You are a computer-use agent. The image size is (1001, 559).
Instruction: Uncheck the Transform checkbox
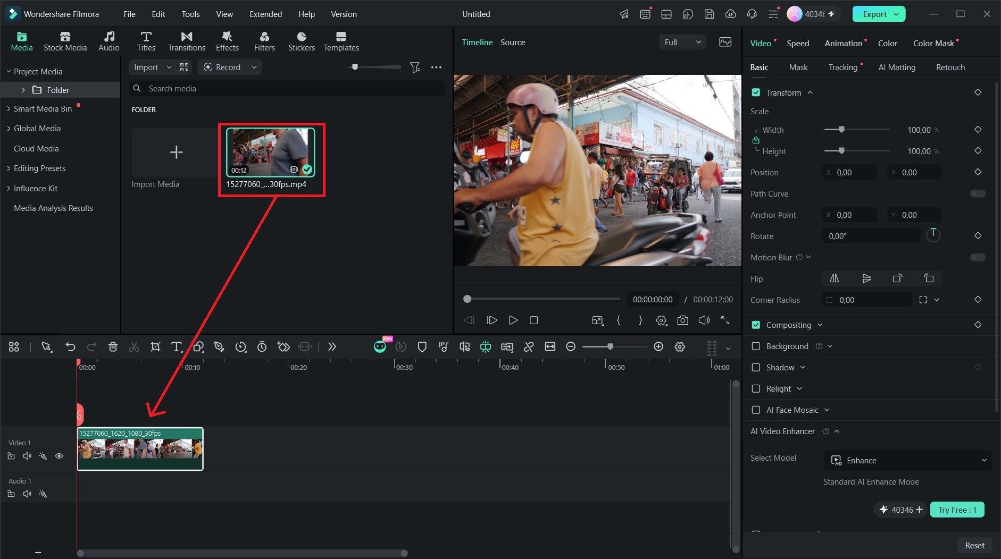[756, 92]
